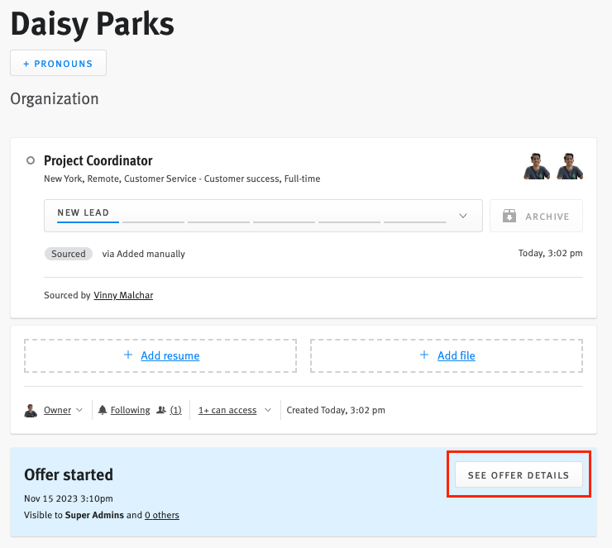This screenshot has height=548, width=612.
Task: Select the NEW LEAD stage tab
Action: pos(83,214)
